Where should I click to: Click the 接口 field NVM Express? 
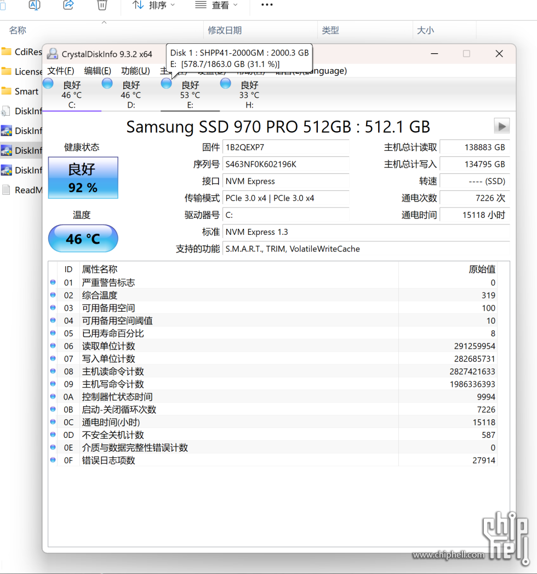pos(286,181)
